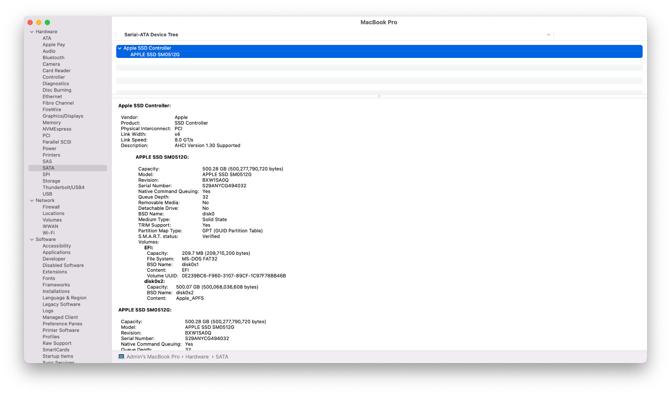Screen dimensions: 671x395
Task: Collapse the Apple SSD Controller tree row
Action: click(x=120, y=48)
